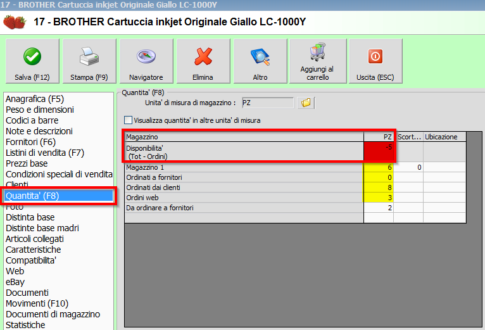Select Statistiche in the sidebar

25,325
